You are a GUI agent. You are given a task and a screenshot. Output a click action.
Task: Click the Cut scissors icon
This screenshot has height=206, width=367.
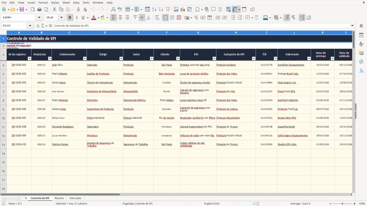(54, 9)
